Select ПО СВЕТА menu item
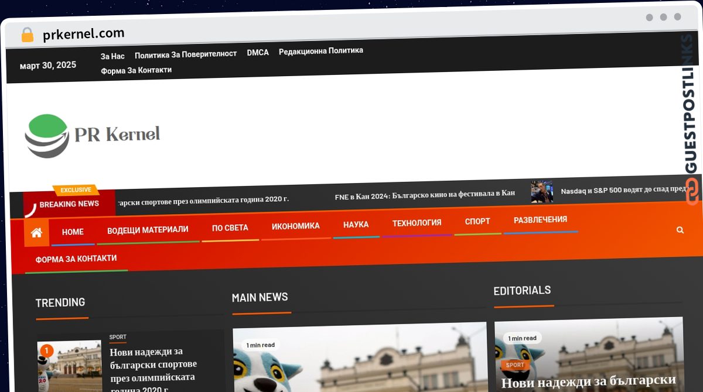This screenshot has height=392, width=703. 230,228
